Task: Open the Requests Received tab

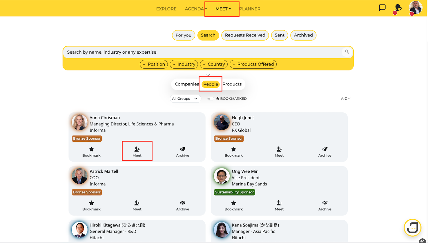Action: coord(245,35)
